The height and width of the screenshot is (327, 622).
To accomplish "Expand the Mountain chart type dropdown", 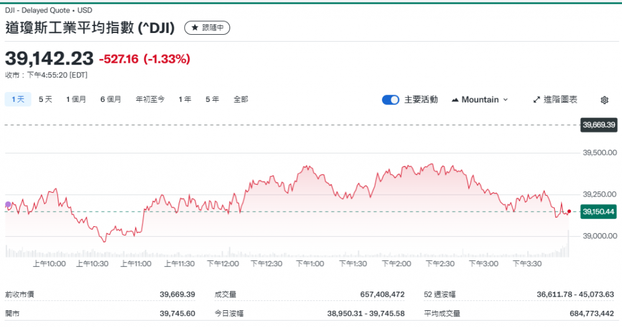I will coord(480,99).
